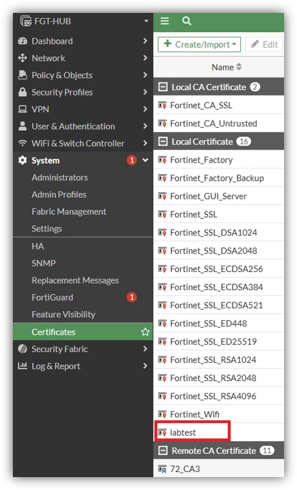The width and height of the screenshot is (297, 490).
Task: Open the FGT-HUB dropdown arrow
Action: [x=146, y=21]
